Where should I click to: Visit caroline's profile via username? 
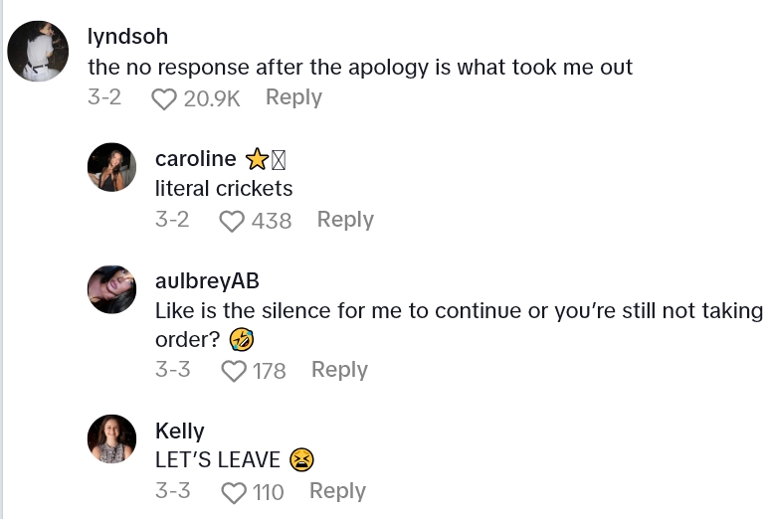coord(196,159)
